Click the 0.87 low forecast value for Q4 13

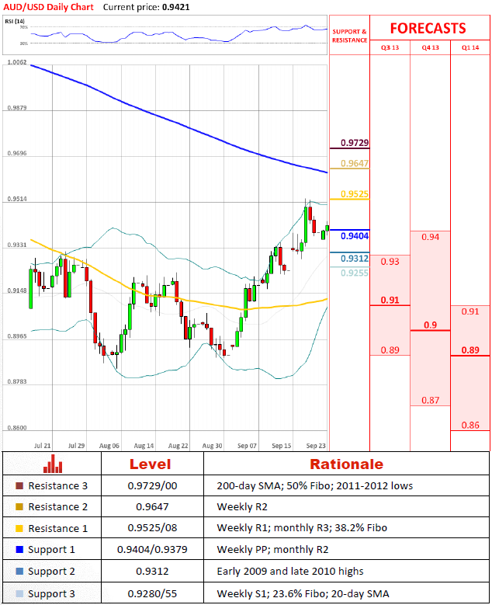430,400
